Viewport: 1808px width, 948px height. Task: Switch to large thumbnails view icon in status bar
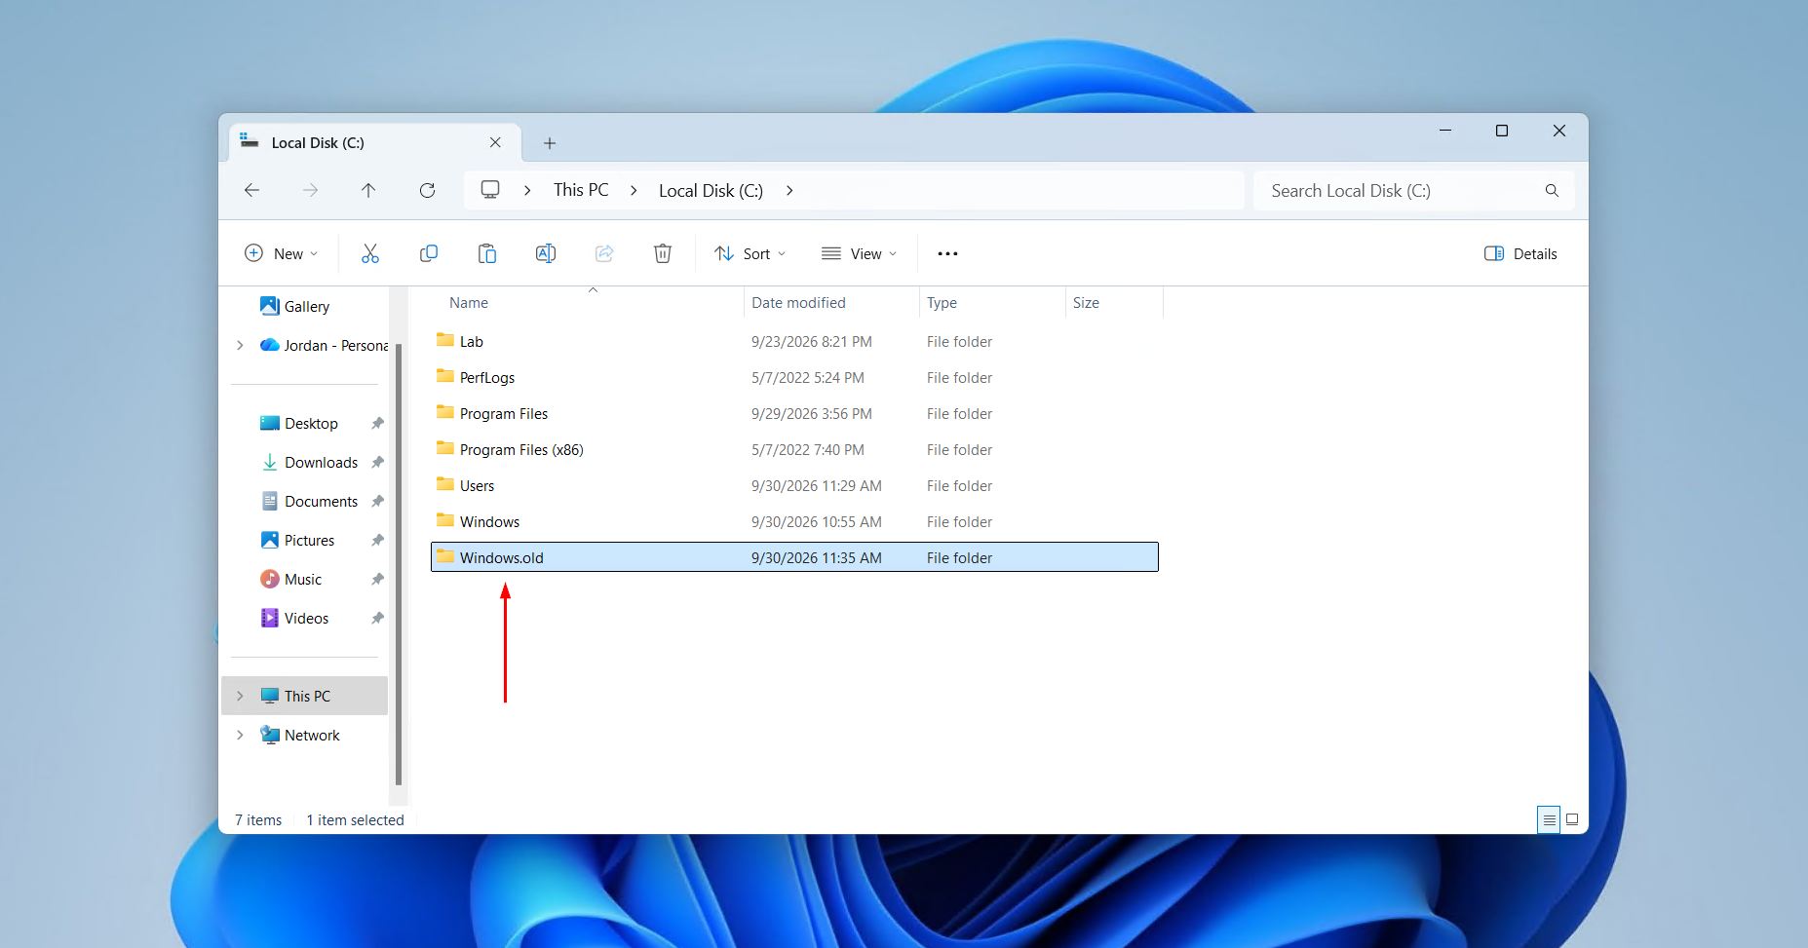coord(1572,820)
